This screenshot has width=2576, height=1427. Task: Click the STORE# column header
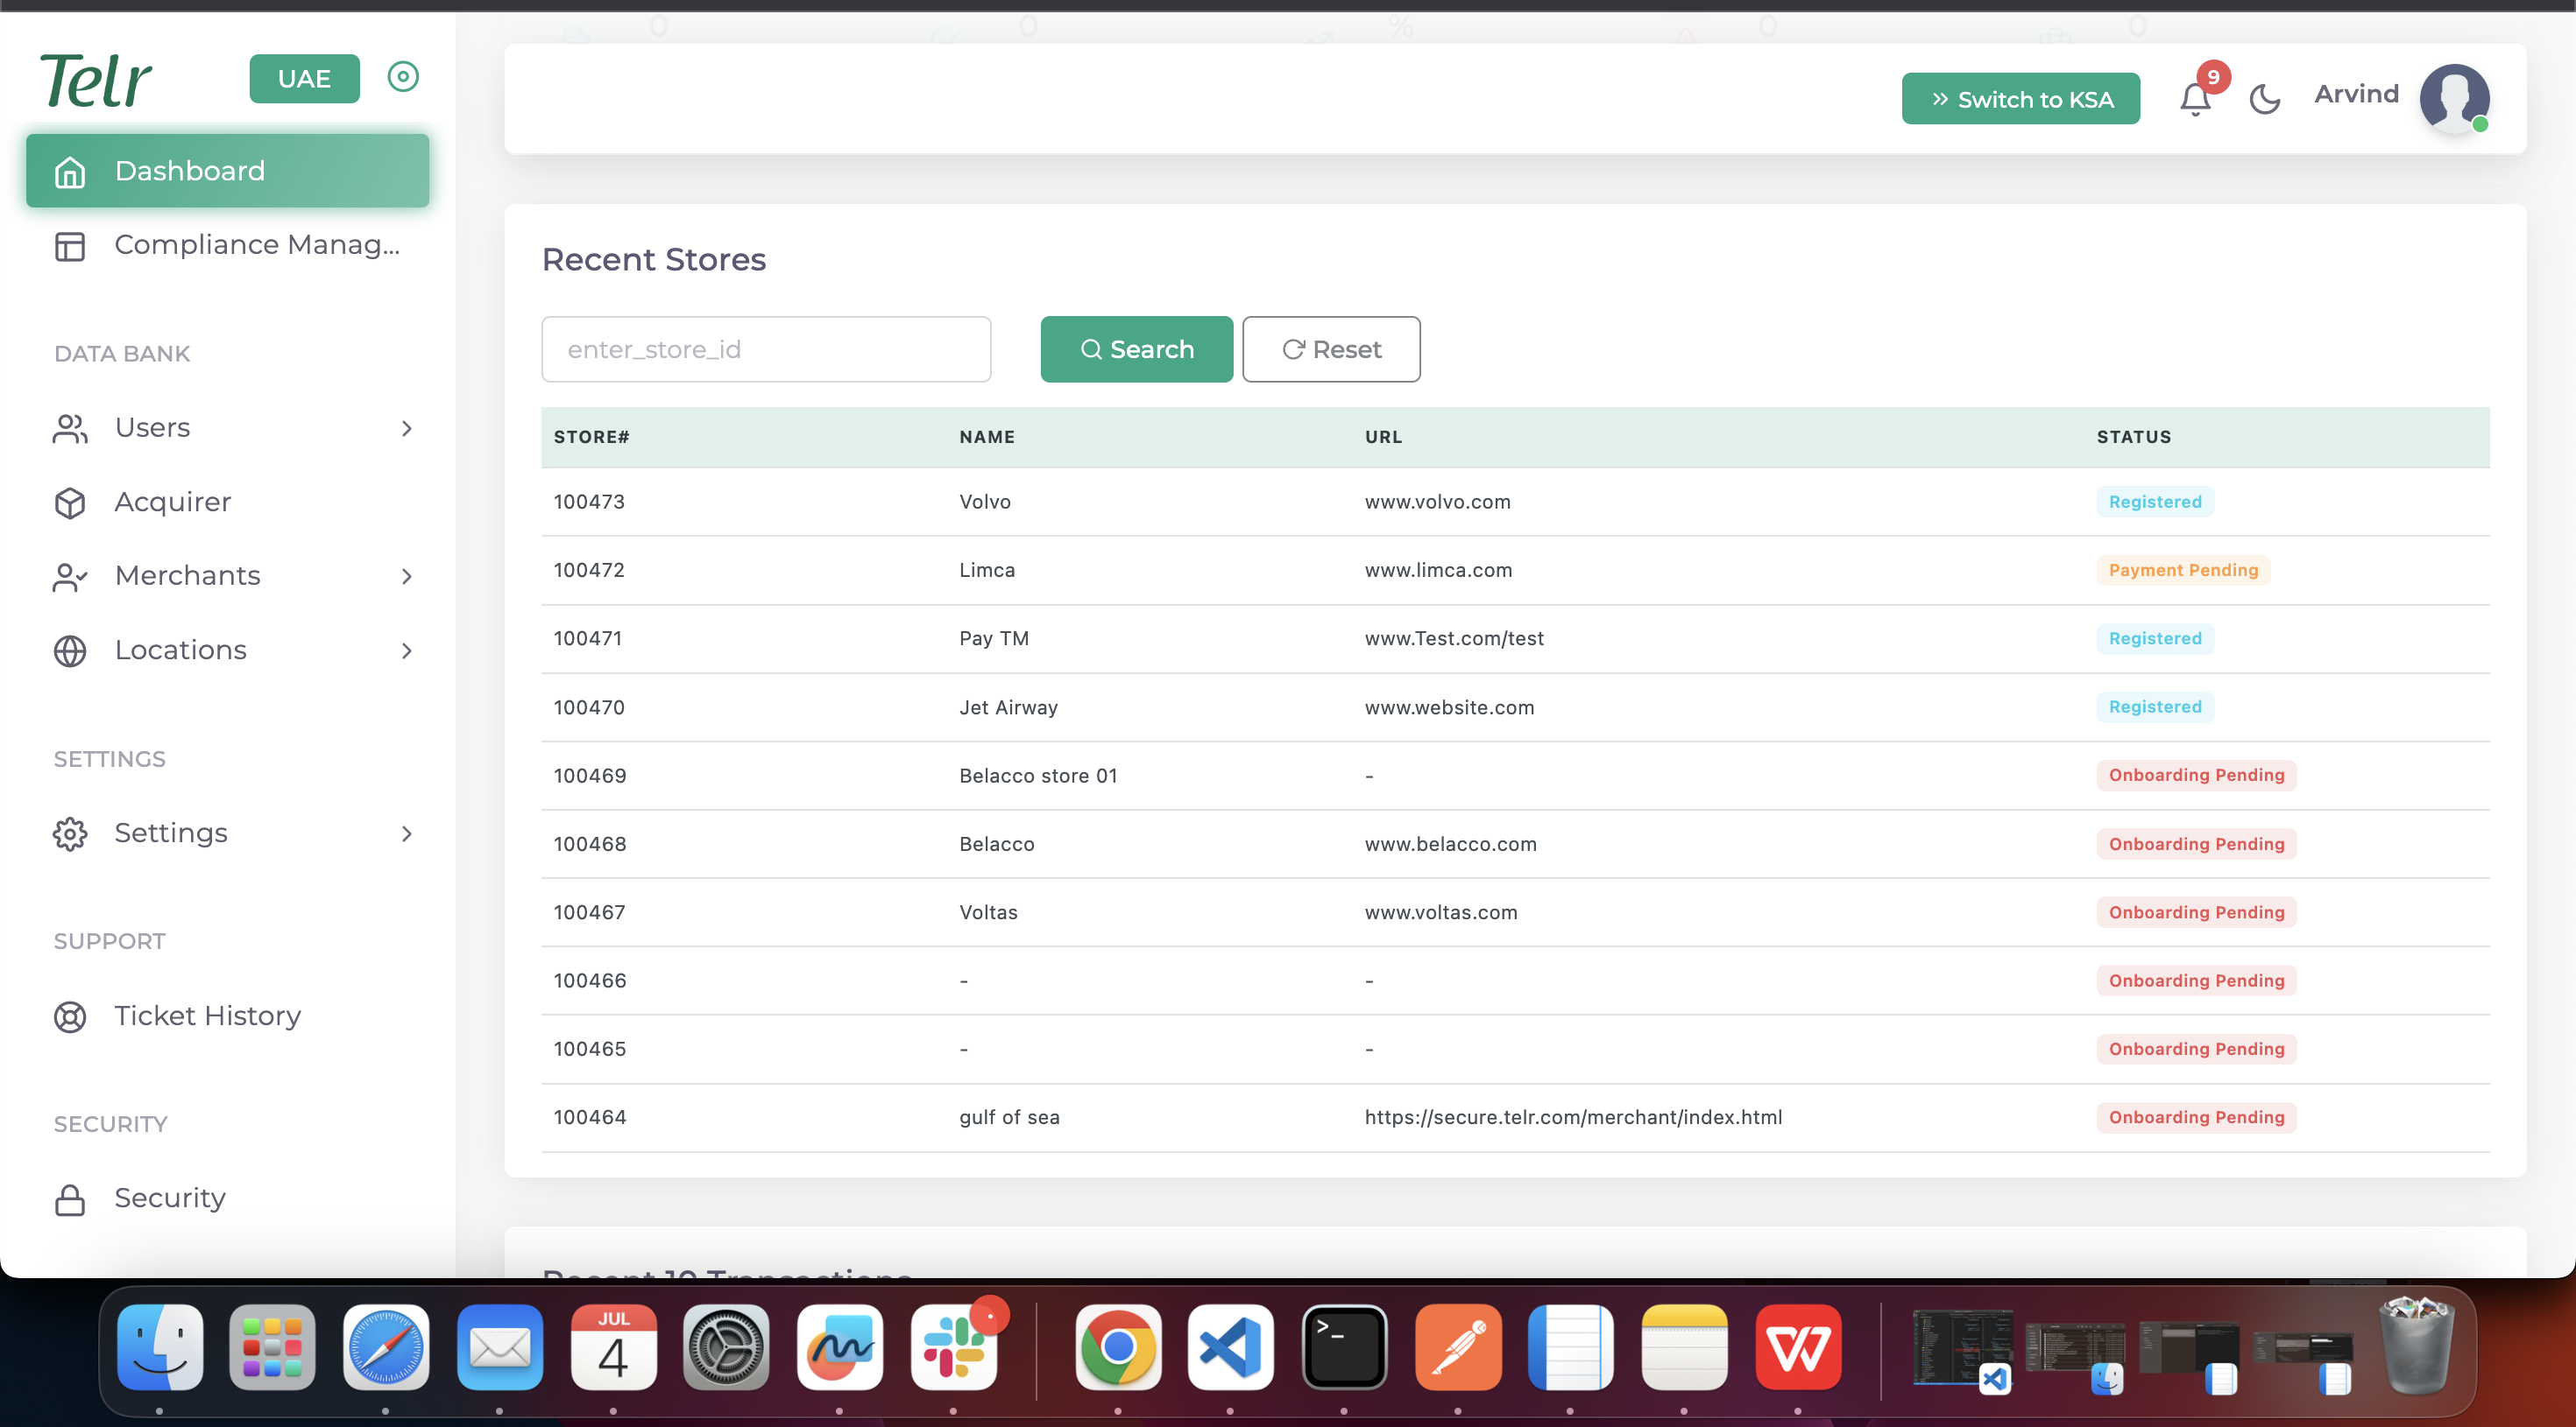(591, 437)
